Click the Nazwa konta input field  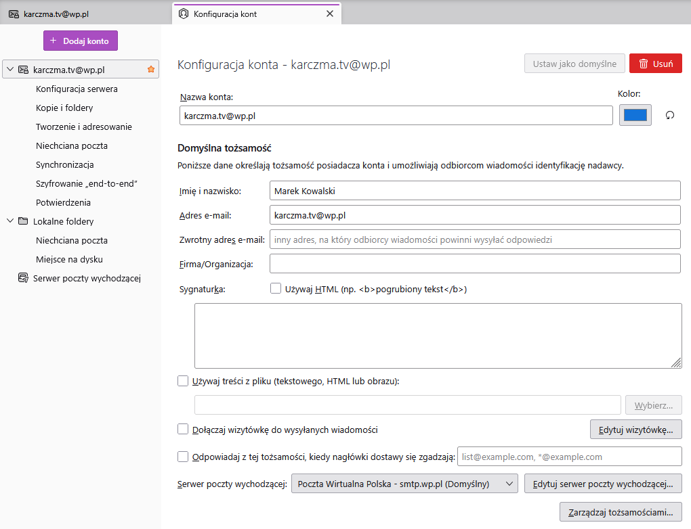[x=396, y=116]
